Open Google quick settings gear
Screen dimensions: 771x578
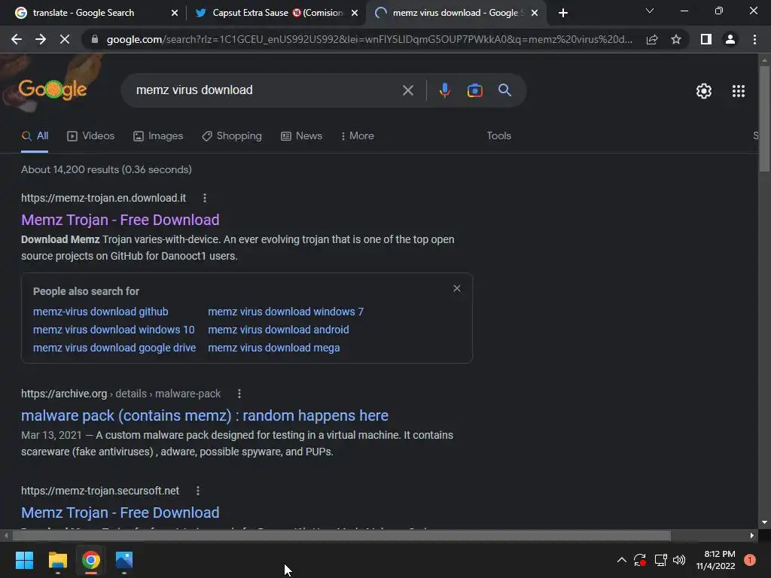click(x=704, y=91)
